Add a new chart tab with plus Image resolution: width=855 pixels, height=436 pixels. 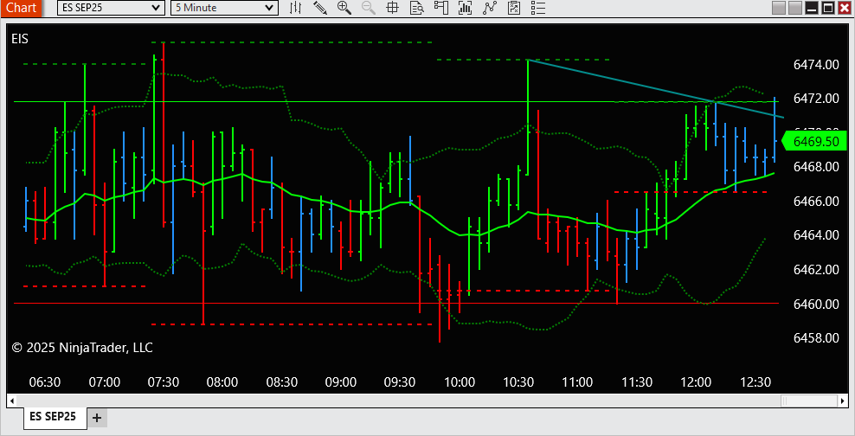point(97,418)
